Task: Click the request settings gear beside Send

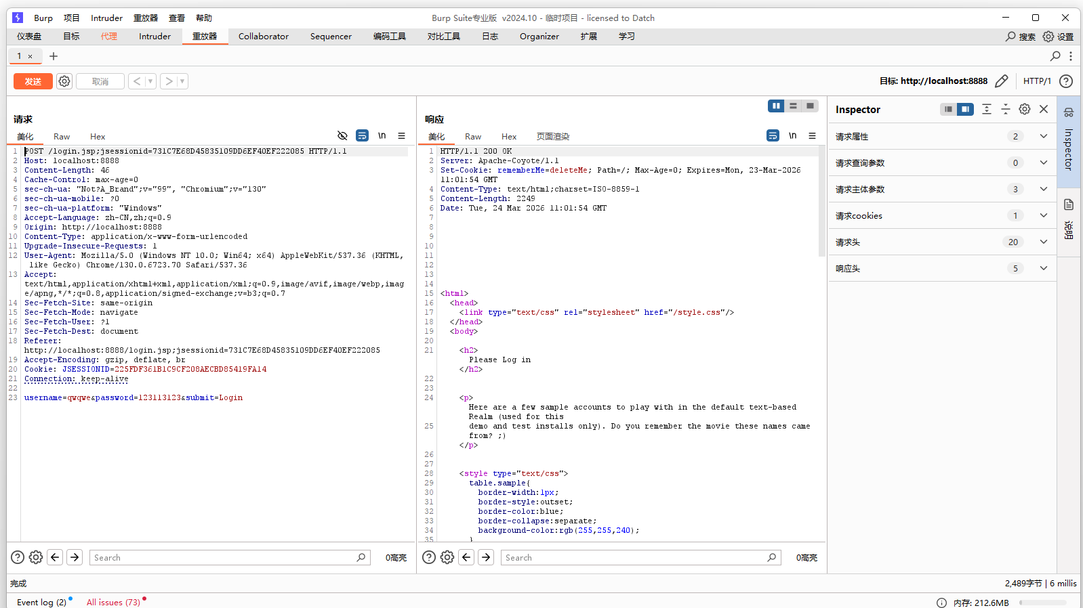Action: 64,81
